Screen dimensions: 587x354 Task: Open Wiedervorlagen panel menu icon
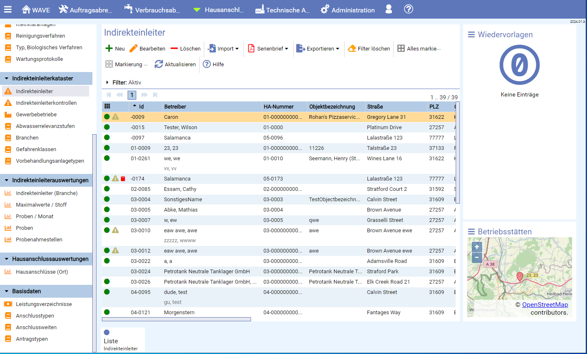click(x=471, y=35)
